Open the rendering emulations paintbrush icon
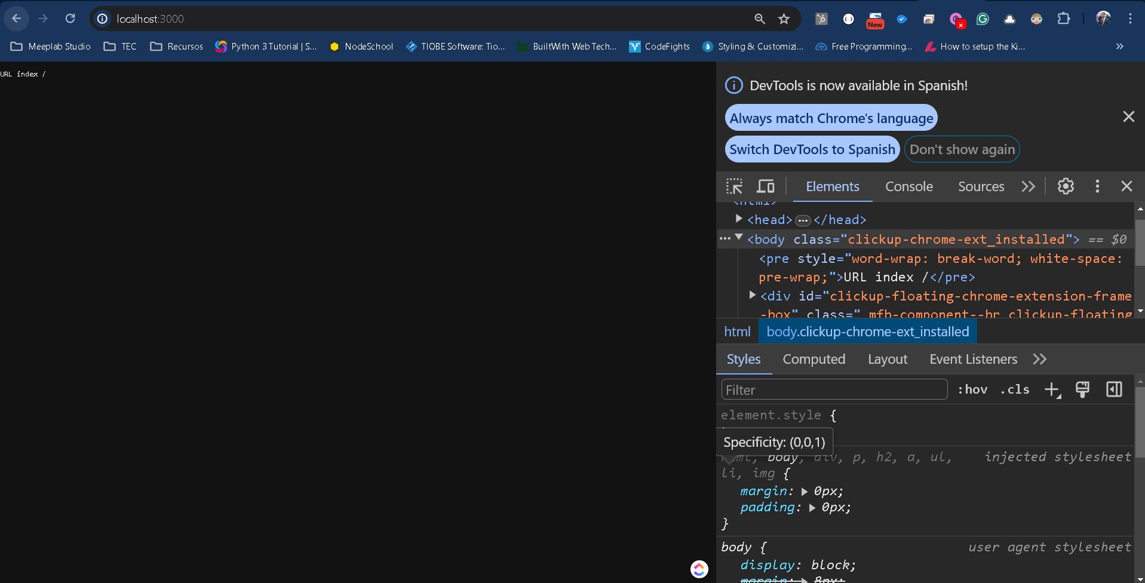 tap(1082, 390)
